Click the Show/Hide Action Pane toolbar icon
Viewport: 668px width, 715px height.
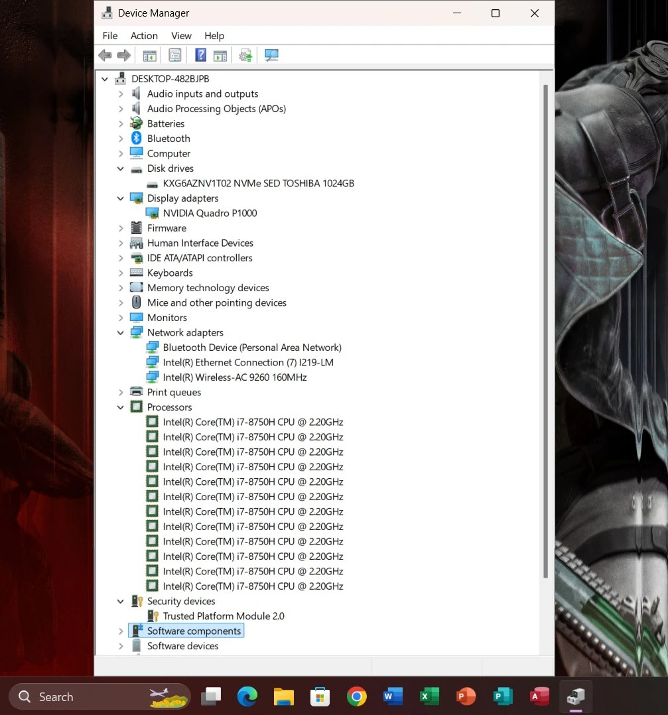pyautogui.click(x=220, y=56)
